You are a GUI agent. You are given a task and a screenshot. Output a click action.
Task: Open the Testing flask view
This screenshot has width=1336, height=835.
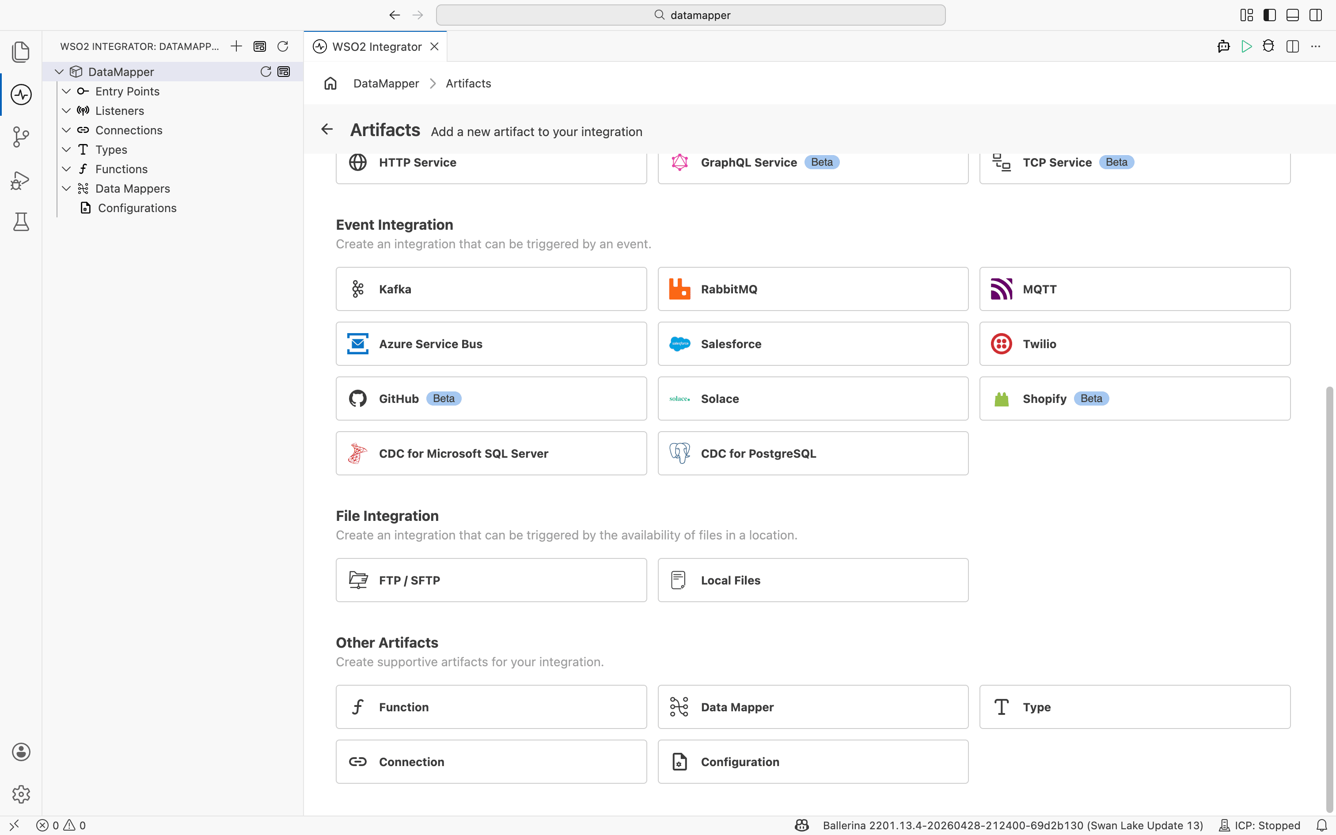click(20, 222)
